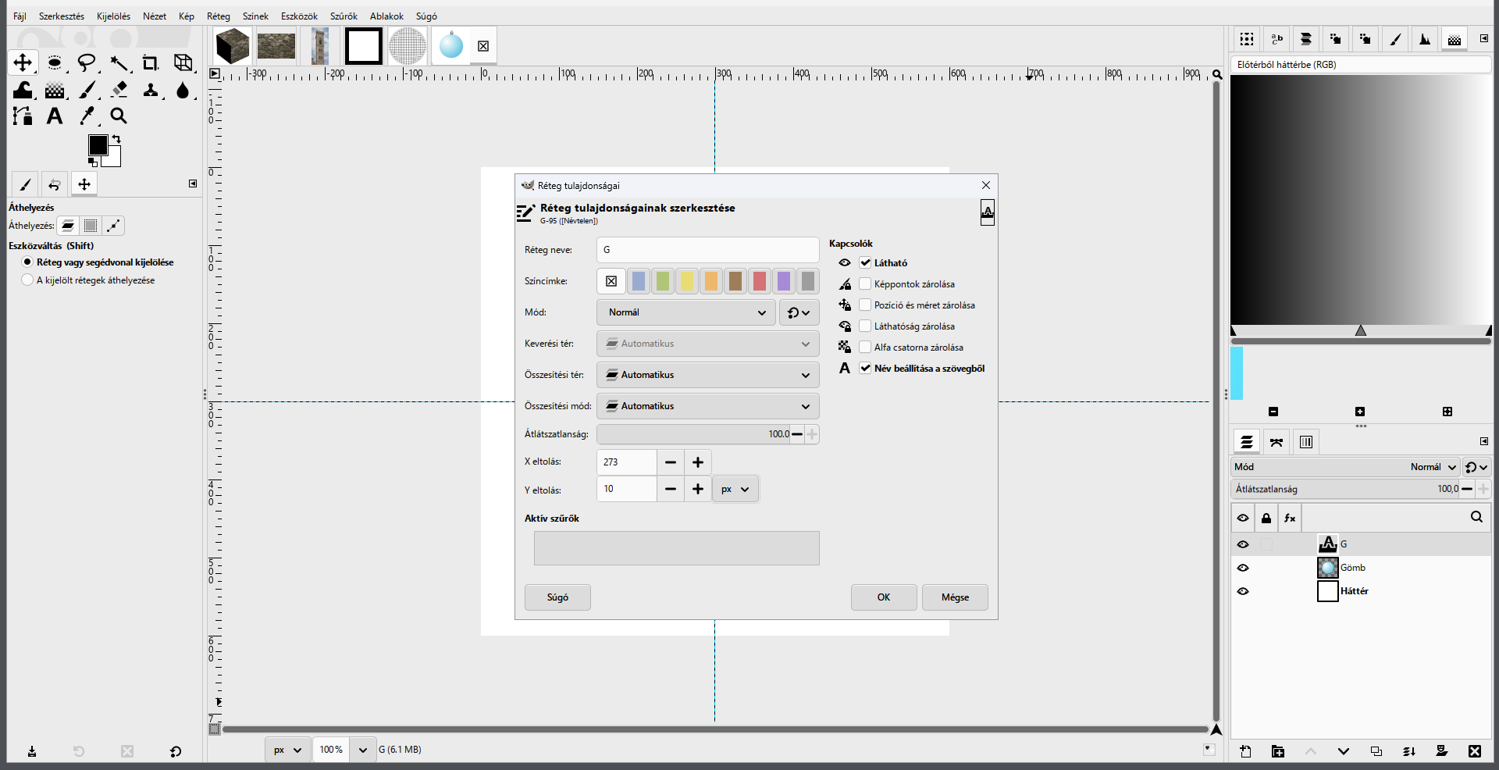
Task: Select the Text tool in the toolbox
Action: pos(55,116)
